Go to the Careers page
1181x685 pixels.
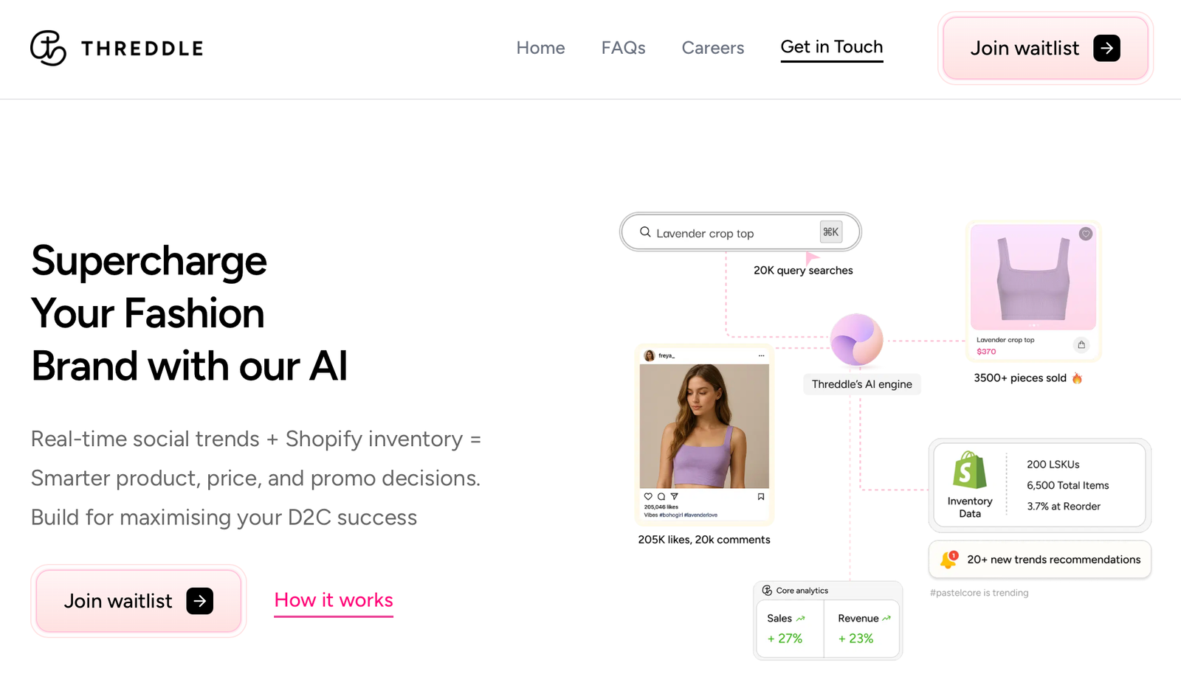pos(713,48)
